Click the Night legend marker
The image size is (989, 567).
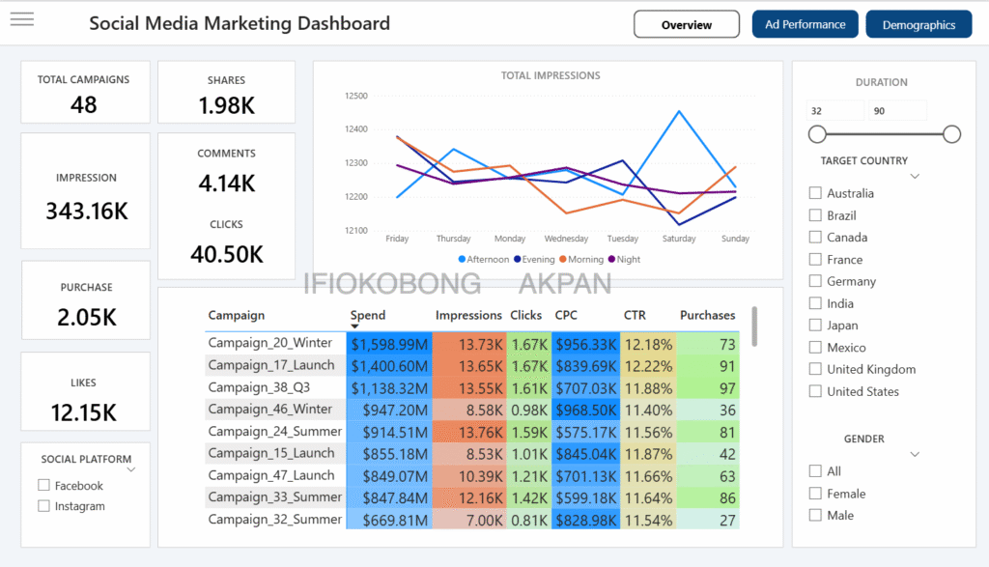pyautogui.click(x=610, y=260)
